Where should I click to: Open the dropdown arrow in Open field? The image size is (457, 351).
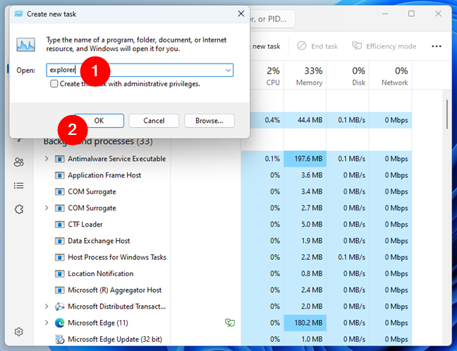pyautogui.click(x=228, y=71)
